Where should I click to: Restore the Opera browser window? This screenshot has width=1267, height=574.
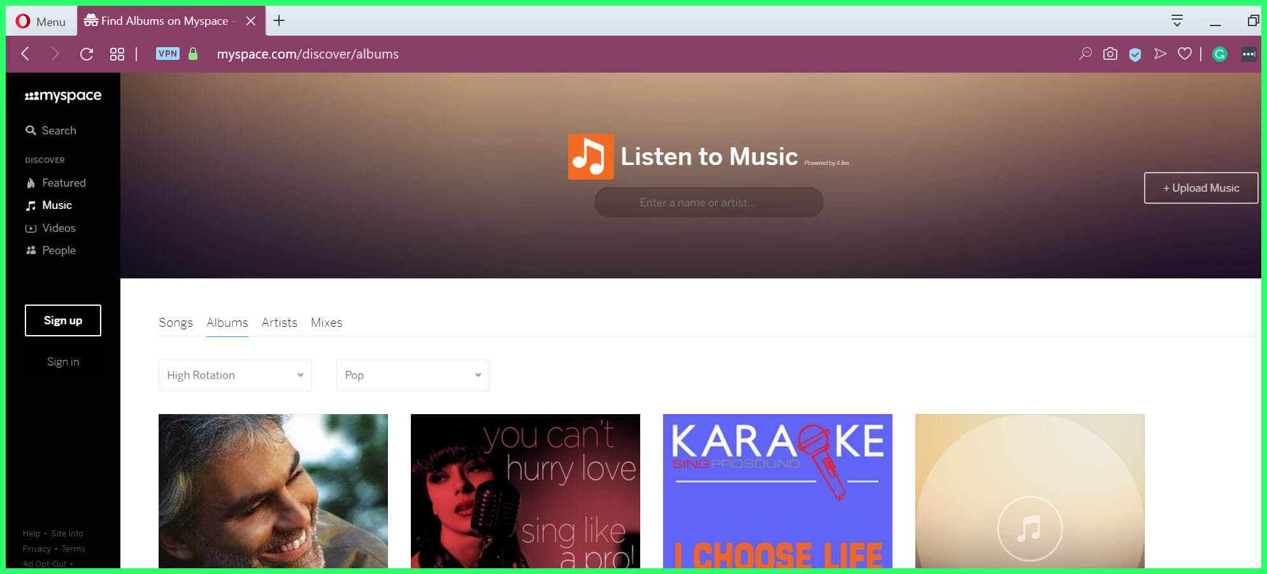click(x=1252, y=20)
